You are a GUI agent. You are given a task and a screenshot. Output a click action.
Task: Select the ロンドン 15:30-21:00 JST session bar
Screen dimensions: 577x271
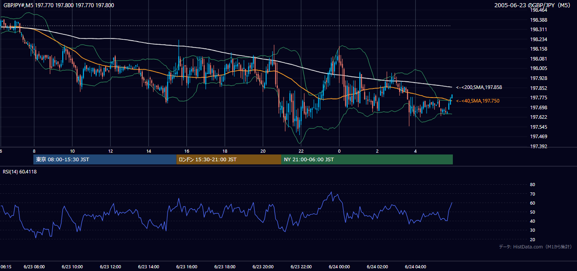coord(229,159)
